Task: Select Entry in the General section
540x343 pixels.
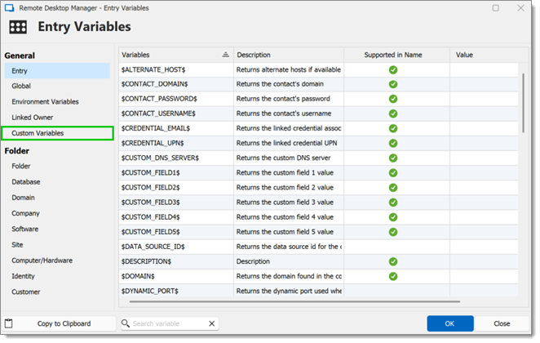Action: pos(57,71)
